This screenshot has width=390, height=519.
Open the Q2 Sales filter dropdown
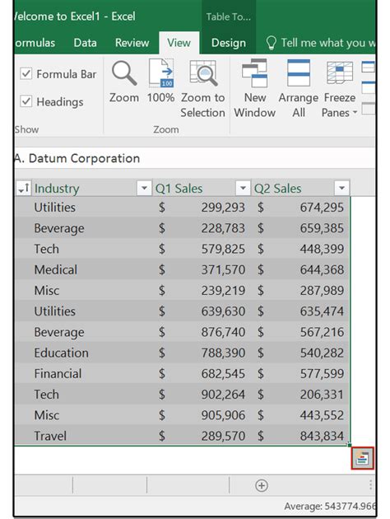pos(341,188)
